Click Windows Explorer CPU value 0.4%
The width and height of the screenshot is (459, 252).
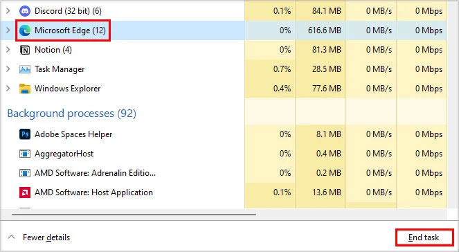[282, 89]
